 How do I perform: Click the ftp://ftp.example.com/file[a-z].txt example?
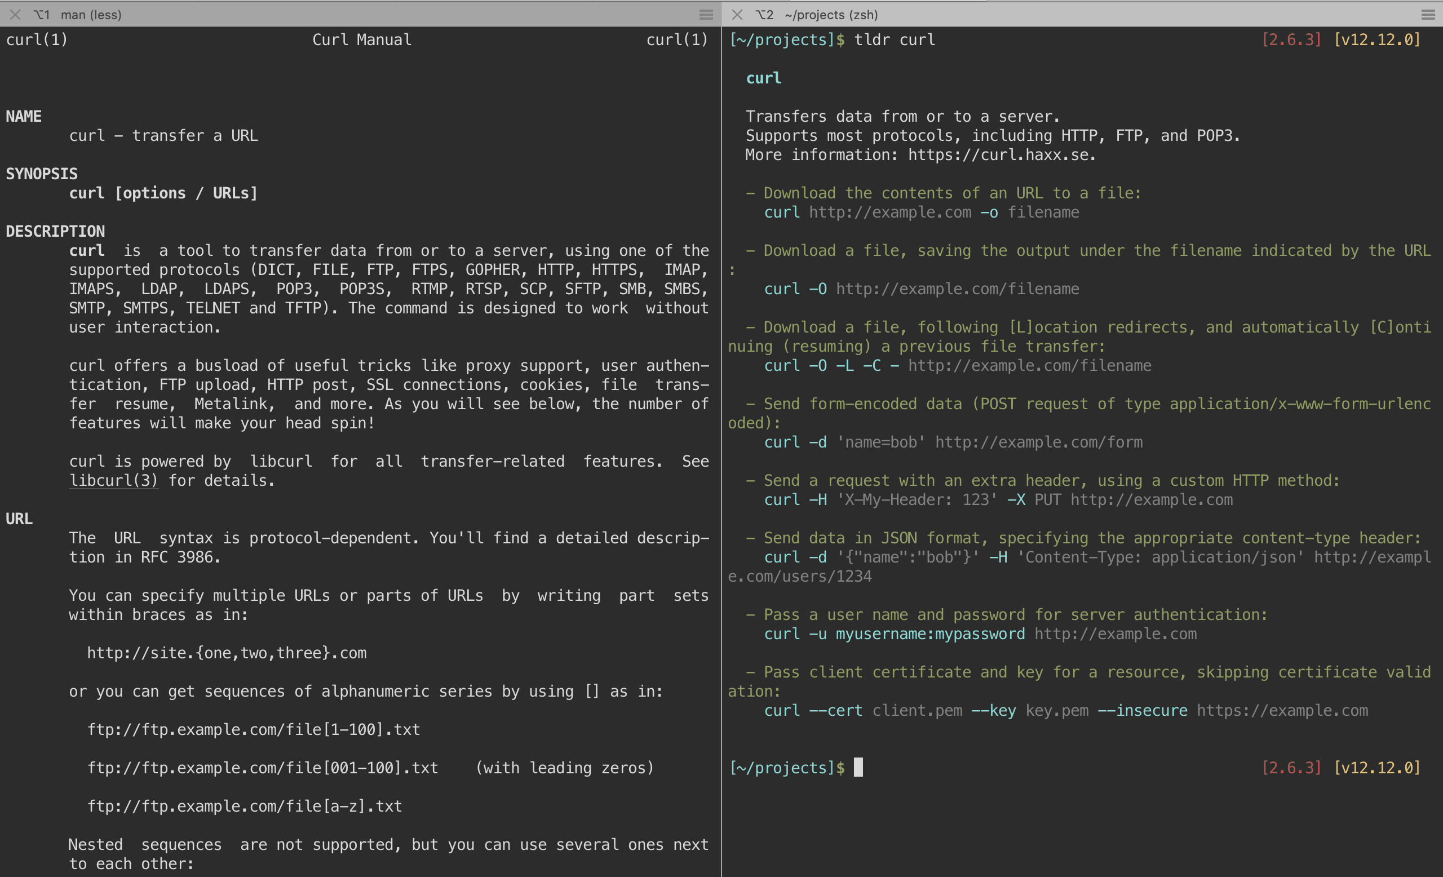point(244,806)
